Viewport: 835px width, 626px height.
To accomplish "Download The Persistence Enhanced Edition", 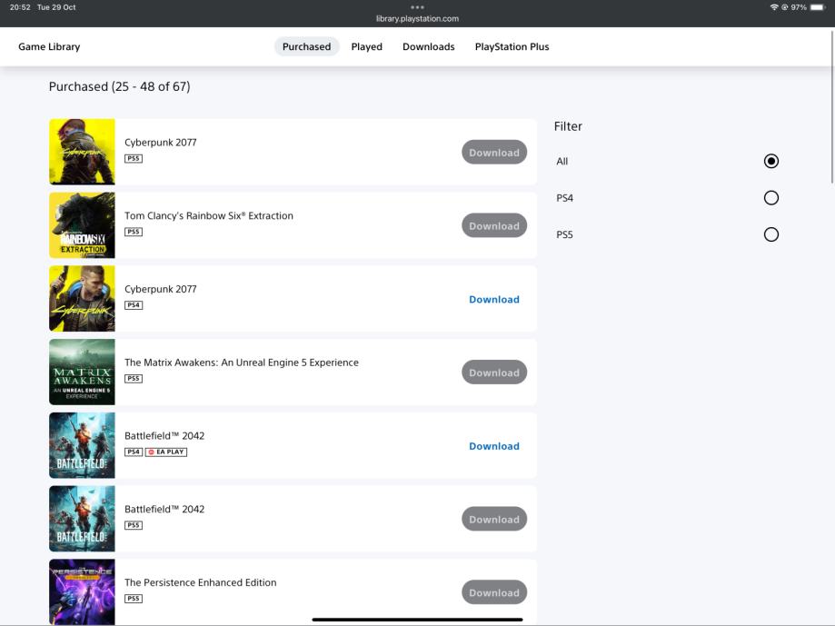I will click(x=494, y=592).
